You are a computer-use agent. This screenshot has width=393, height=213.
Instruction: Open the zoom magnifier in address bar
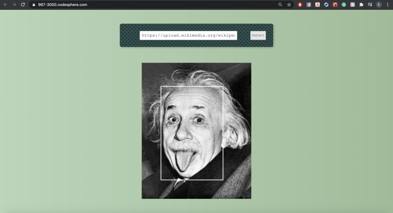point(280,4)
